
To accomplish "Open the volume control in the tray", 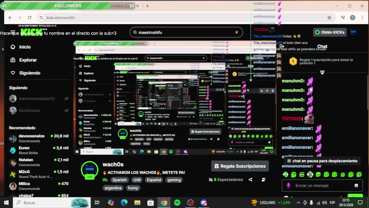I will click(324, 203).
